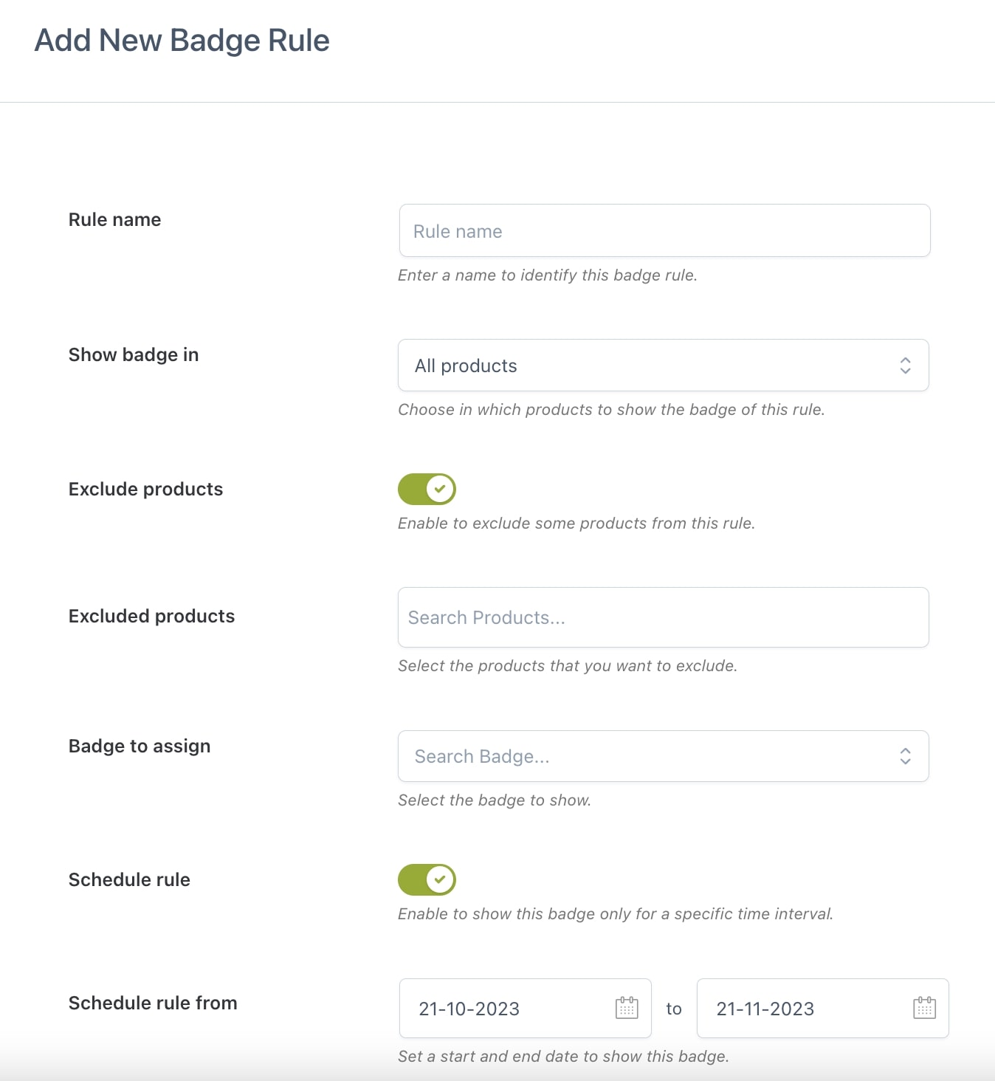Turn off the Schedule rule toggle
The image size is (995, 1081).
tap(427, 879)
